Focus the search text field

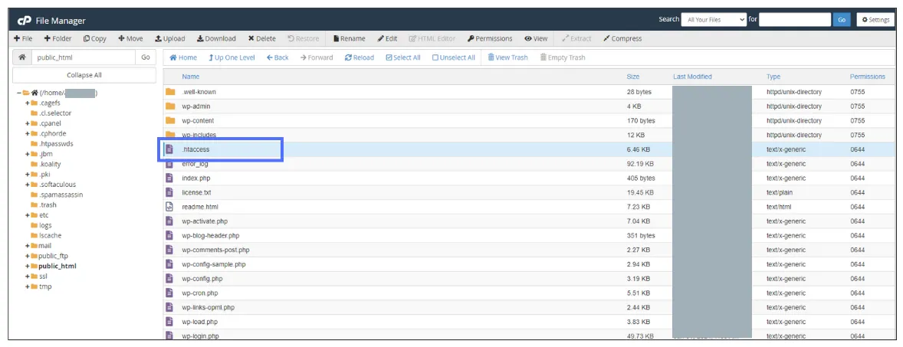tap(795, 20)
